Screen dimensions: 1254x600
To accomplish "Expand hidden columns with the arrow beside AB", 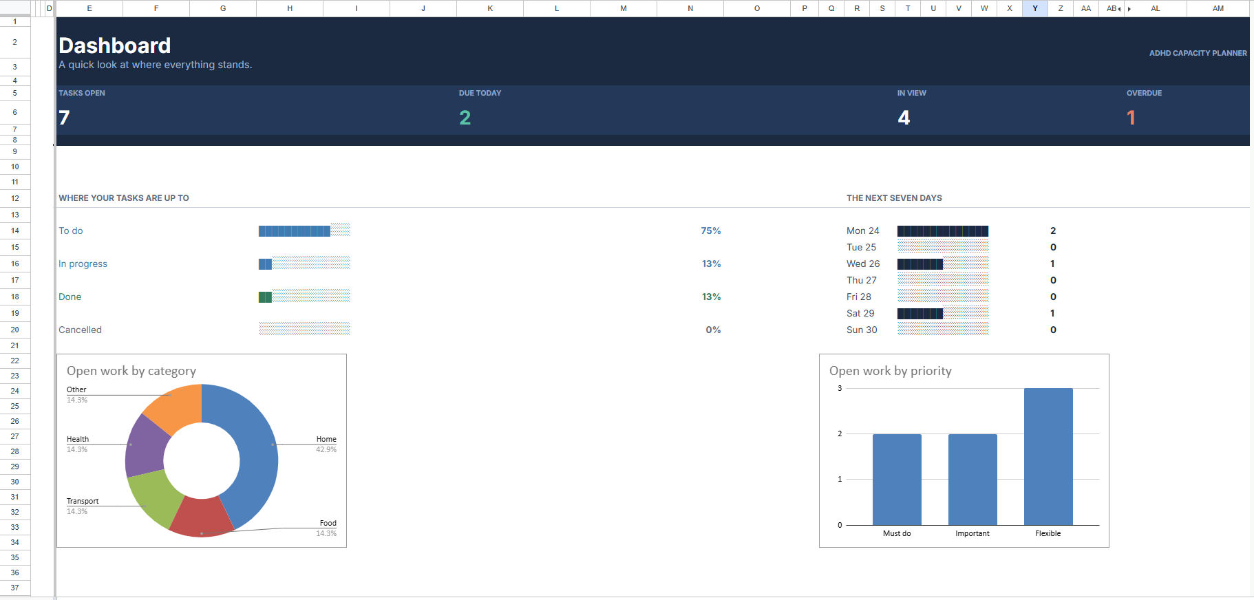I will pyautogui.click(x=1119, y=9).
